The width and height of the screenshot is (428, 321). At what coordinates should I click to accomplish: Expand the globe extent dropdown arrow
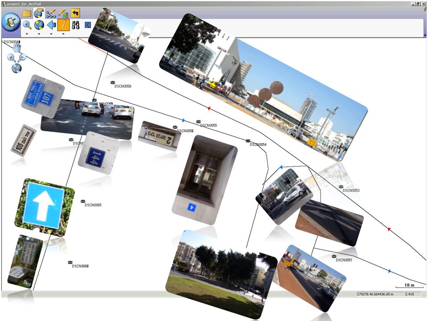[39, 34]
